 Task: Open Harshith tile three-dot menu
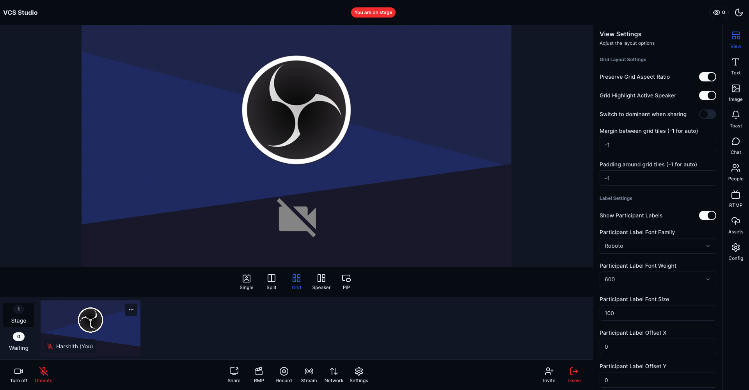(131, 310)
